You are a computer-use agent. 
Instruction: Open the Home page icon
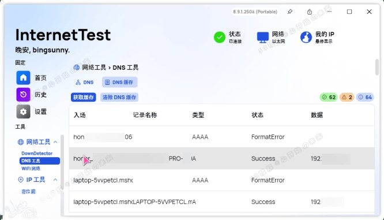23,78
